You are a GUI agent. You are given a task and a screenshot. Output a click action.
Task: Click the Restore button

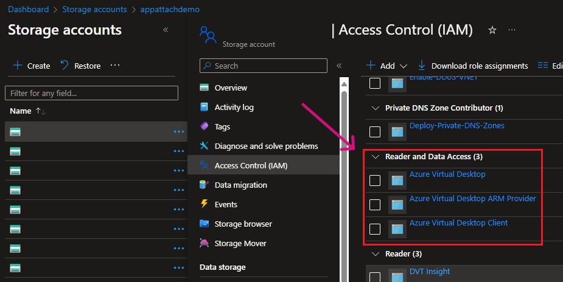point(80,66)
